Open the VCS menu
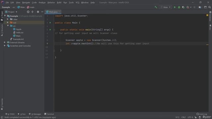Screen dimensions: 212x119 tap(77, 3)
